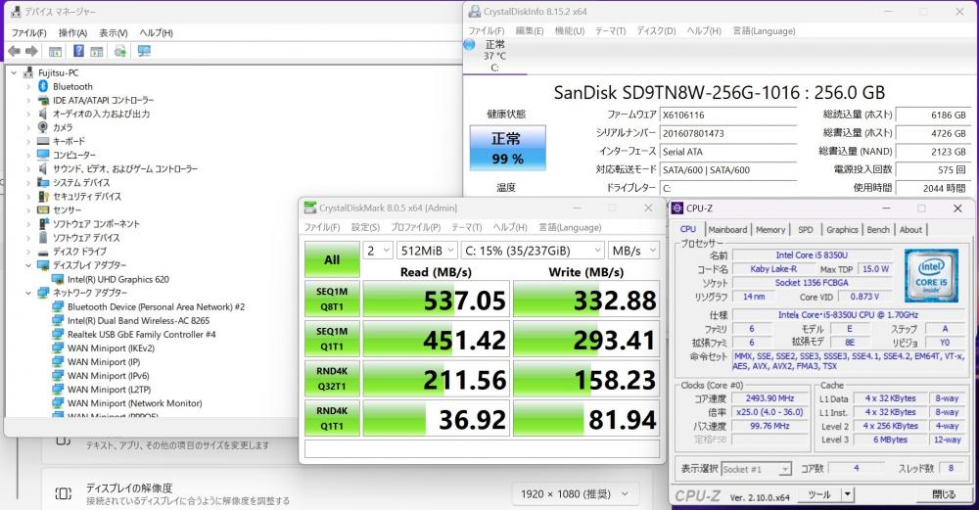Open the ディスク(D) menu in CrystalDiskInfo
This screenshot has width=979, height=510.
pyautogui.click(x=656, y=30)
